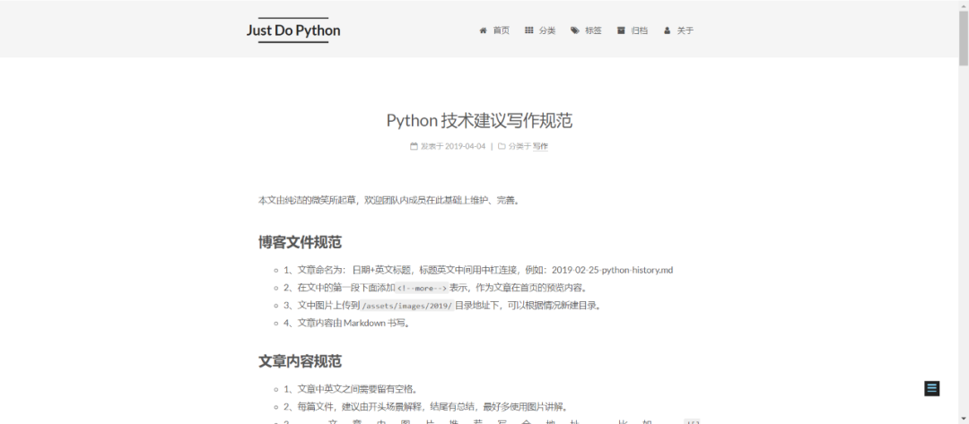Image resolution: width=969 pixels, height=424 pixels.
Task: Click the calendar icon before the post date
Action: (414, 146)
